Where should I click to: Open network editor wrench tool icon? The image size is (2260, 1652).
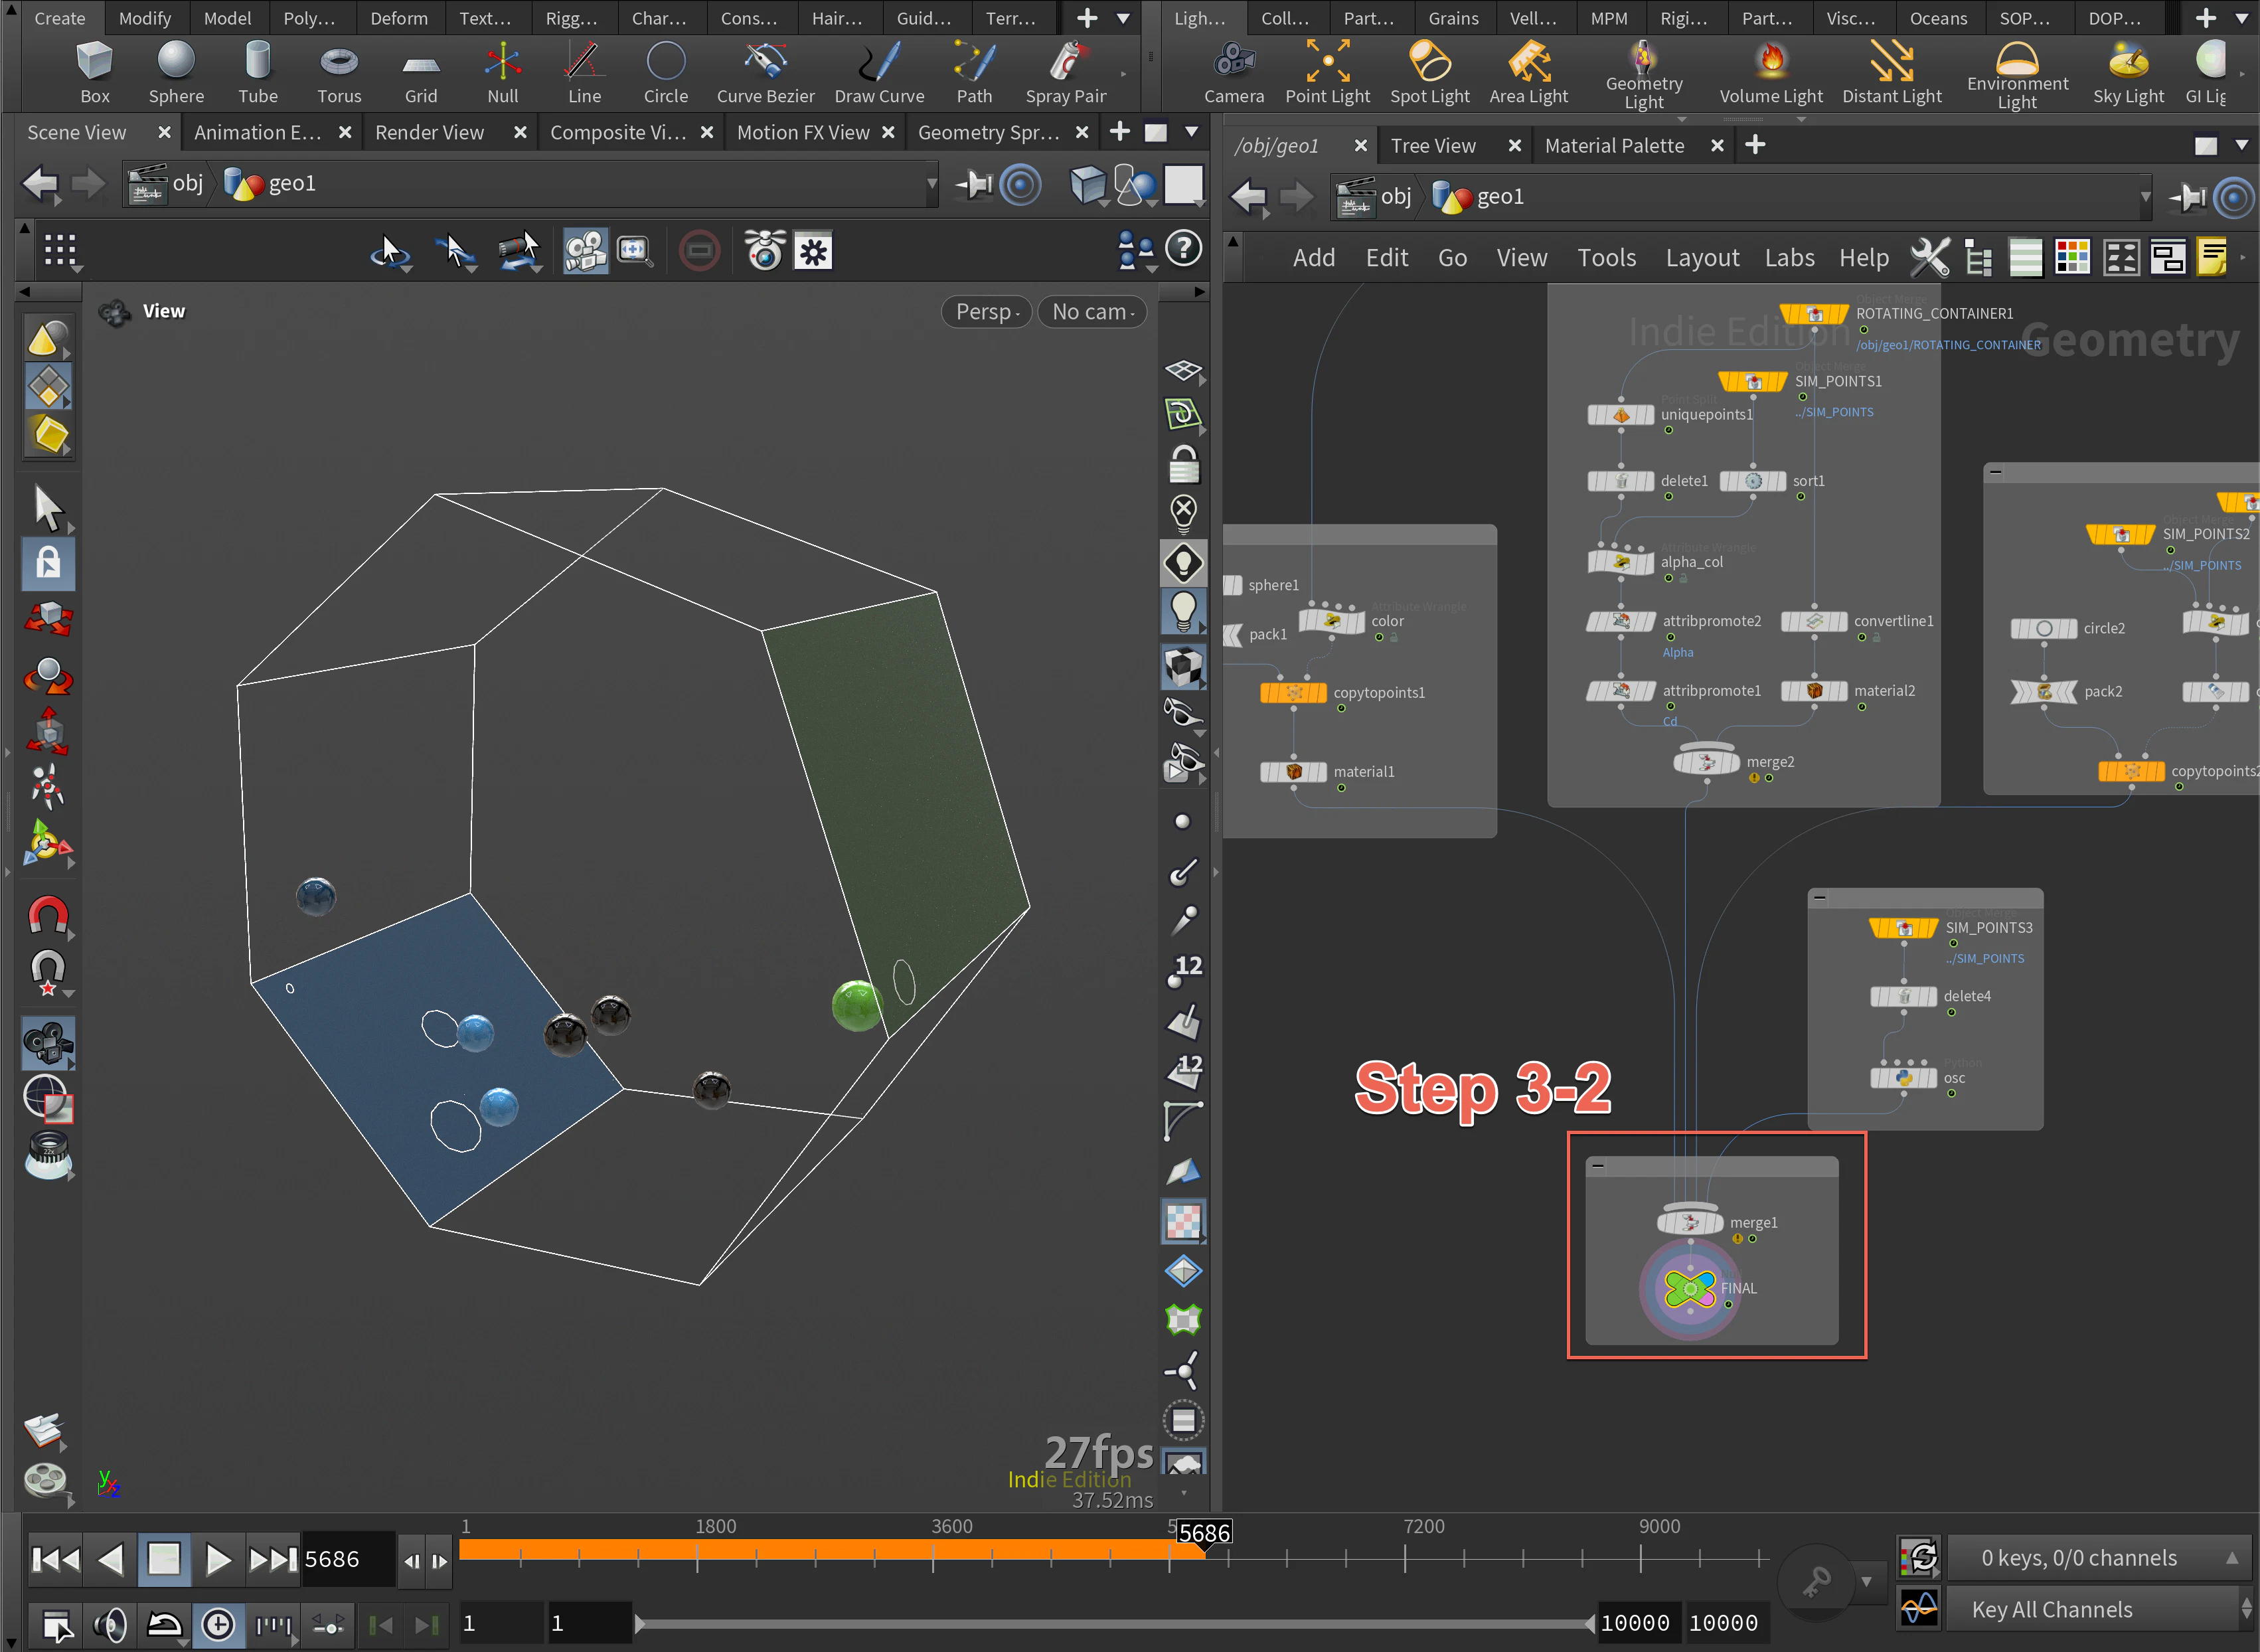pos(1929,257)
